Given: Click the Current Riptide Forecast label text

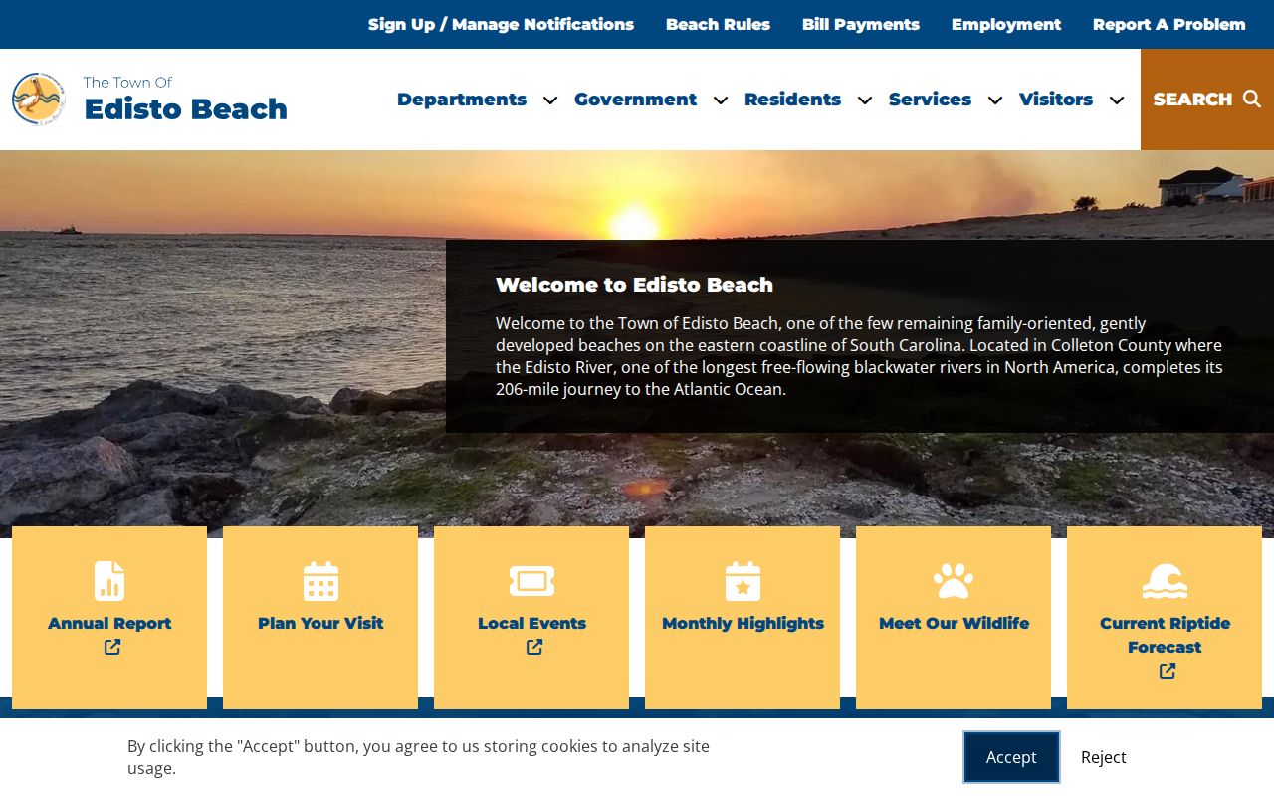Looking at the screenshot, I should [x=1165, y=635].
